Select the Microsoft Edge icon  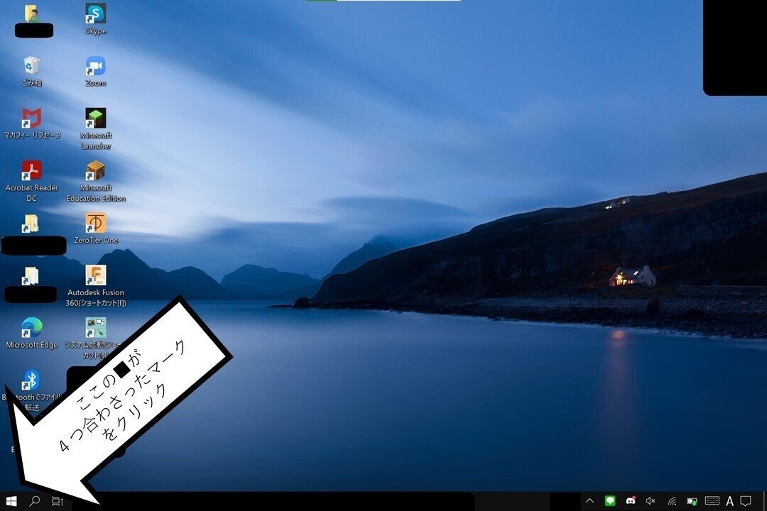pyautogui.click(x=32, y=333)
